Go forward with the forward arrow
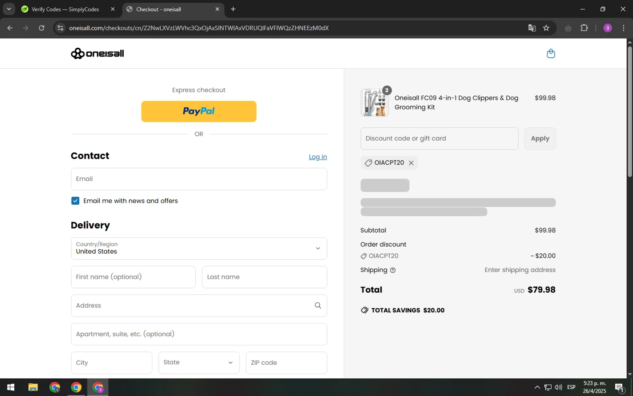The width and height of the screenshot is (633, 396). pyautogui.click(x=26, y=28)
